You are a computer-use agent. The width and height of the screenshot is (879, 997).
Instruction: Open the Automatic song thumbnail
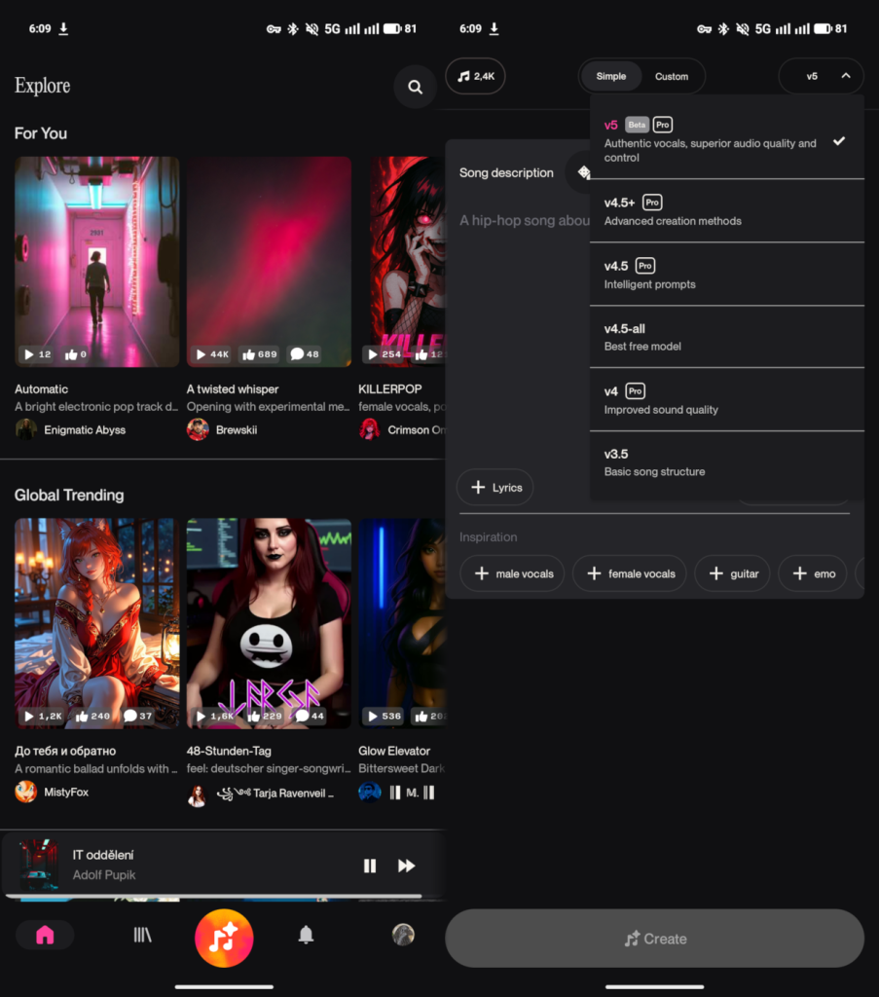[96, 262]
